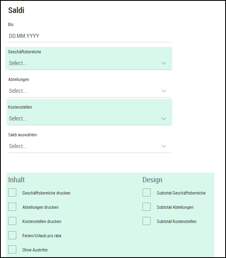The image size is (226, 258).
Task: Tick the Subtotal Kostenstellen checkbox
Action: click(x=147, y=221)
